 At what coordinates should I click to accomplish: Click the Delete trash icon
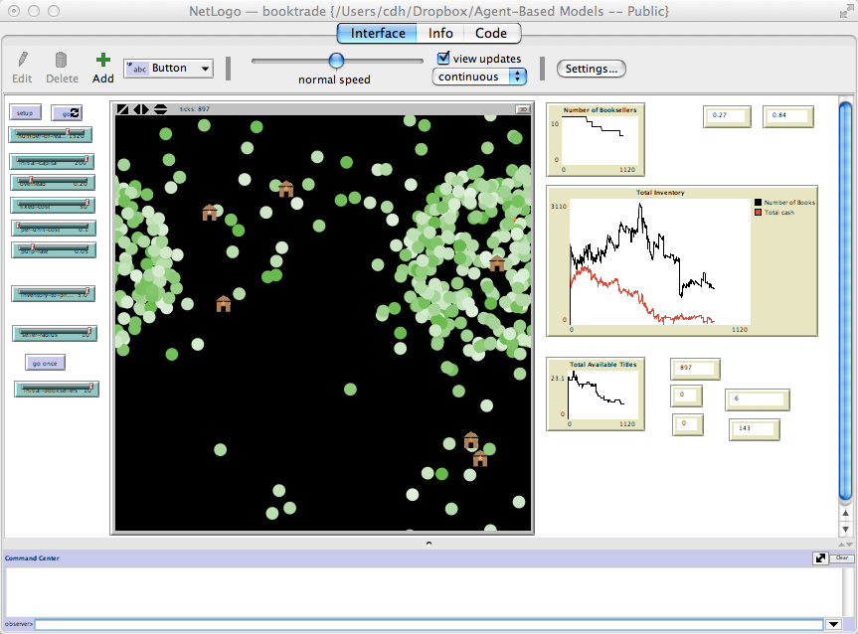[60, 62]
